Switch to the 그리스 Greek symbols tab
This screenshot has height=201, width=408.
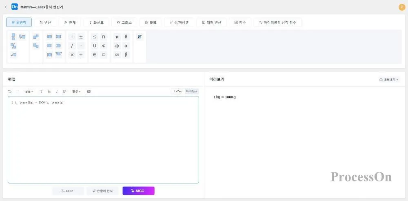pos(124,22)
